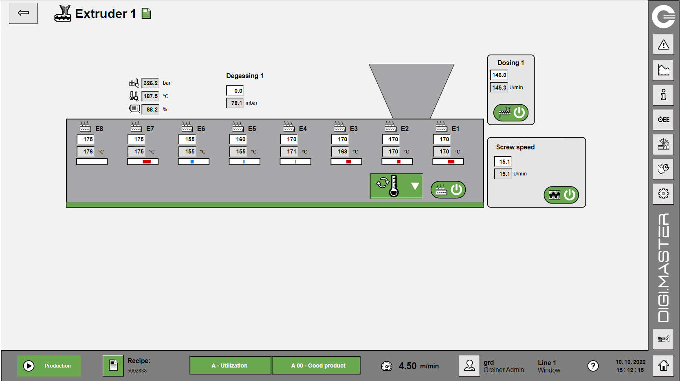The width and height of the screenshot is (680, 381).
Task: Click the motor load icon
Action: click(x=134, y=109)
